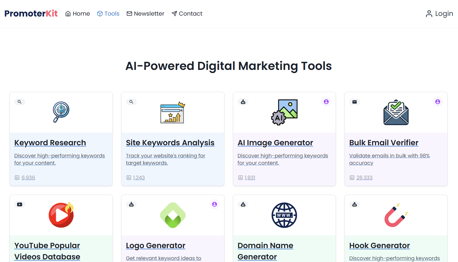The height and width of the screenshot is (262, 458).
Task: Click the 1,931 usage count
Action: (x=250, y=178)
